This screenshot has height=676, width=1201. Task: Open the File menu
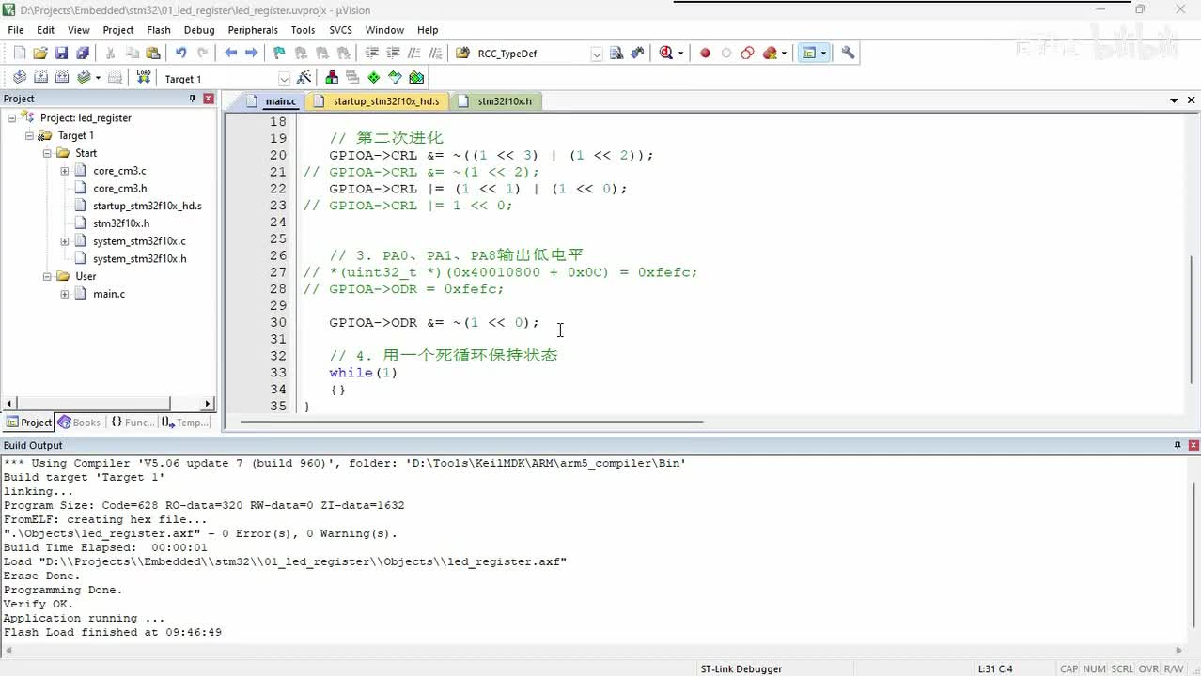pos(16,30)
